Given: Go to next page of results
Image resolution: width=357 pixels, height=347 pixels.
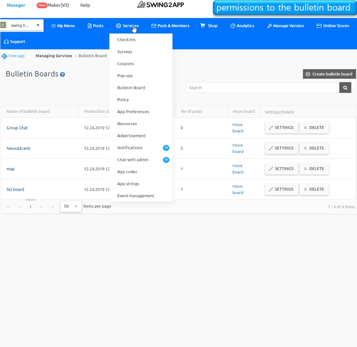Looking at the screenshot, I should point(41,207).
